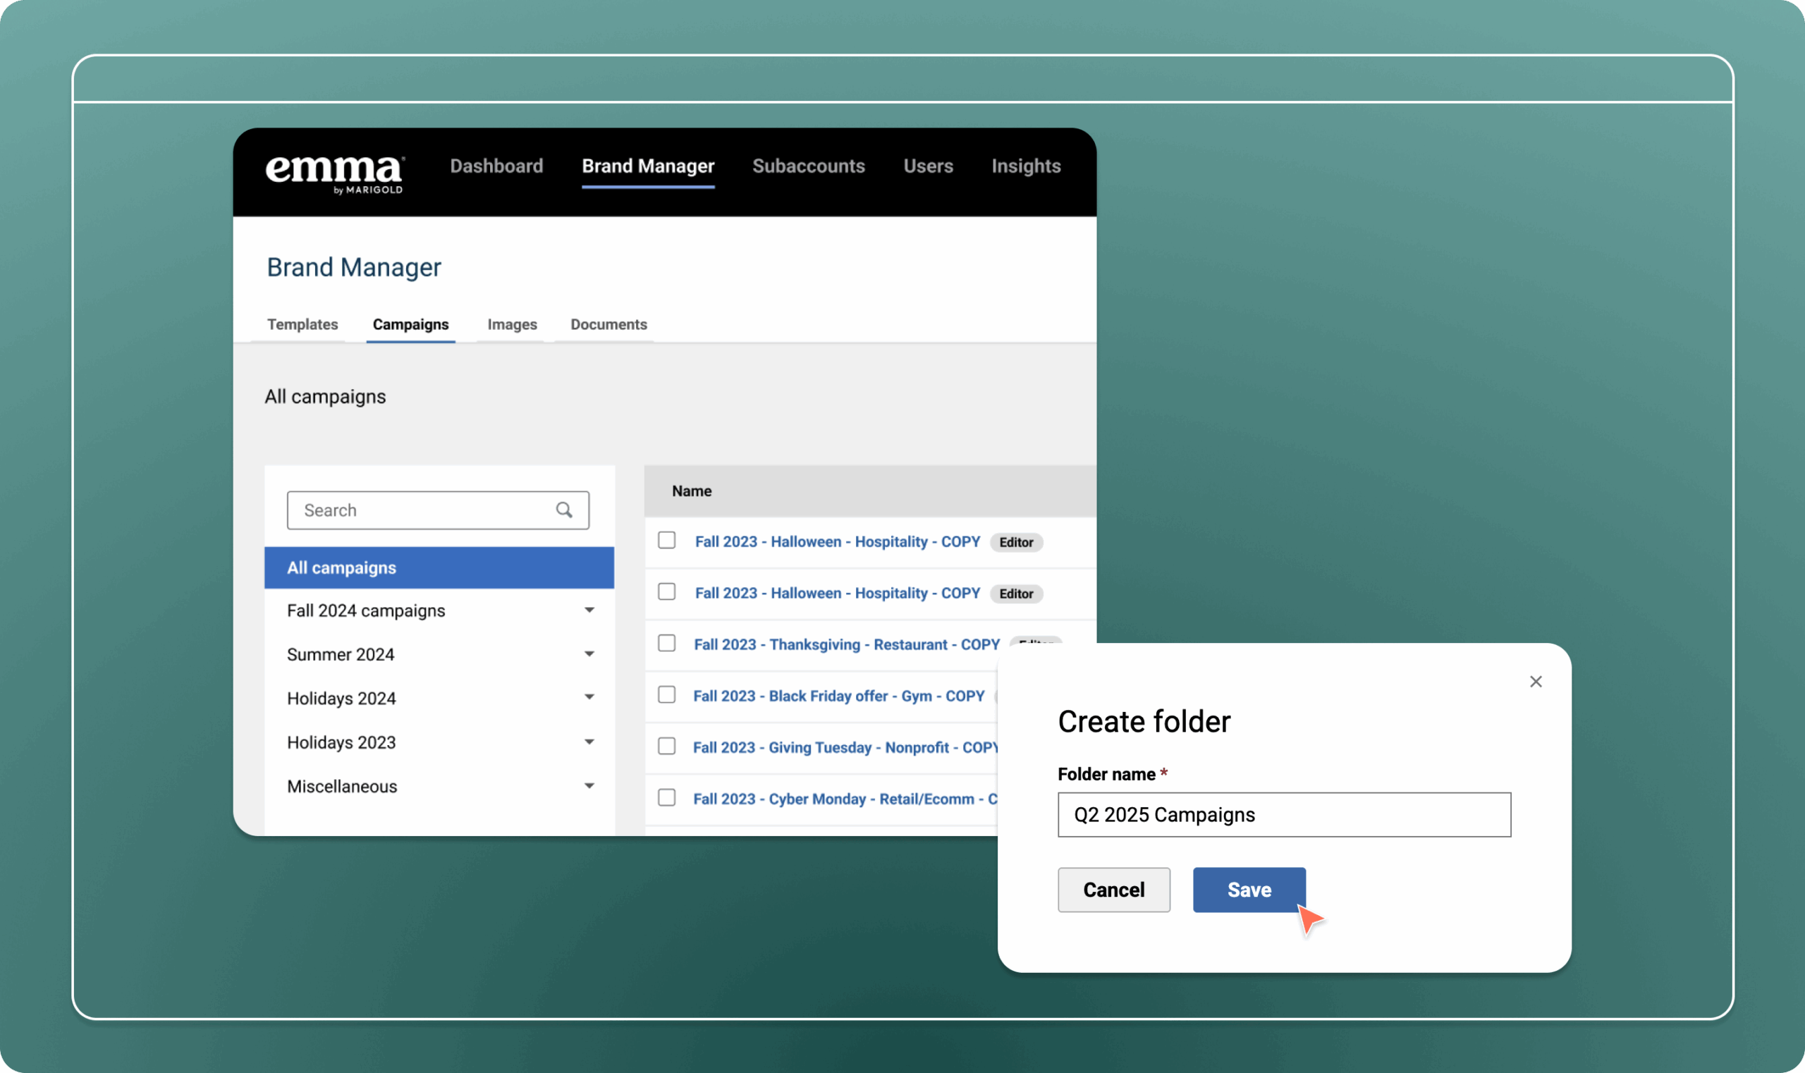Select All campaigns in the sidebar
Image resolution: width=1805 pixels, height=1073 pixels.
(439, 568)
